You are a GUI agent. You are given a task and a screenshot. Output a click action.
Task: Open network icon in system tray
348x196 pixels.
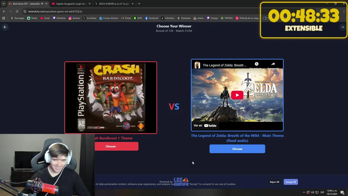(317, 192)
